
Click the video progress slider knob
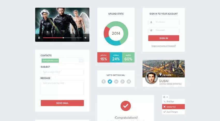pos(63,38)
